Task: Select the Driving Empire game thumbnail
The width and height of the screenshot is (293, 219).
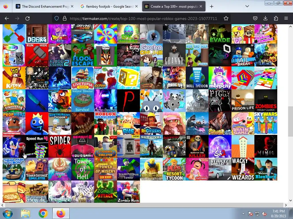Action: pos(83,34)
